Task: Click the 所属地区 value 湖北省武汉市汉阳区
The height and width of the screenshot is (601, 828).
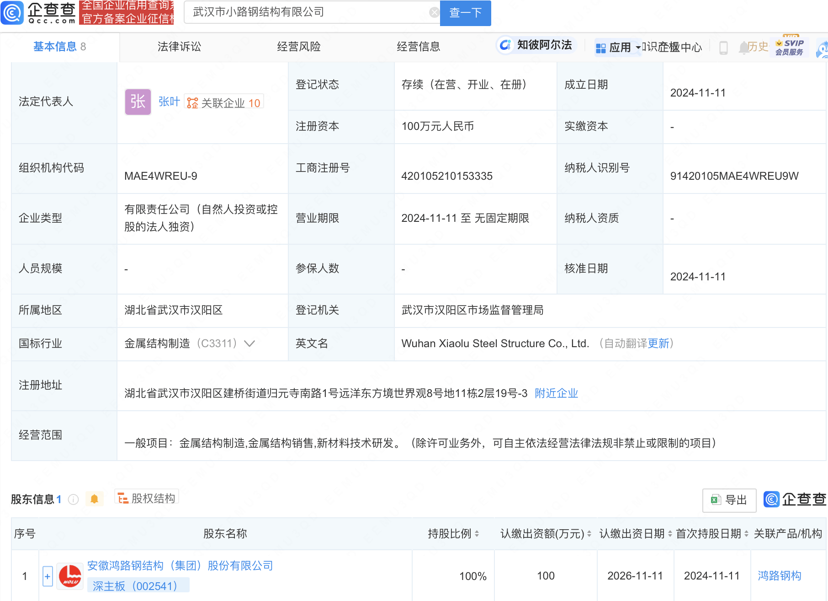Action: coord(174,310)
